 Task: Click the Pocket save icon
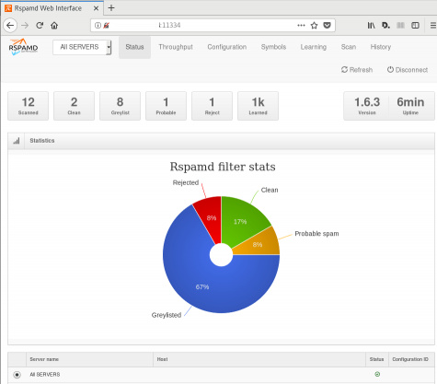tap(328, 25)
